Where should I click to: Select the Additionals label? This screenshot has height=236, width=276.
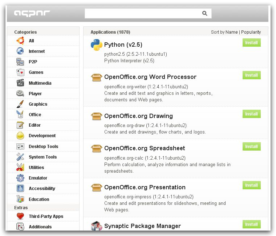[40, 227]
